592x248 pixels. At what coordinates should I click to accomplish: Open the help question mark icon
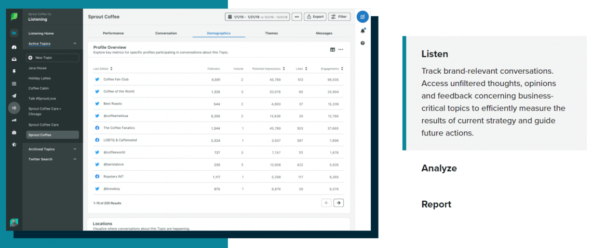click(x=362, y=43)
